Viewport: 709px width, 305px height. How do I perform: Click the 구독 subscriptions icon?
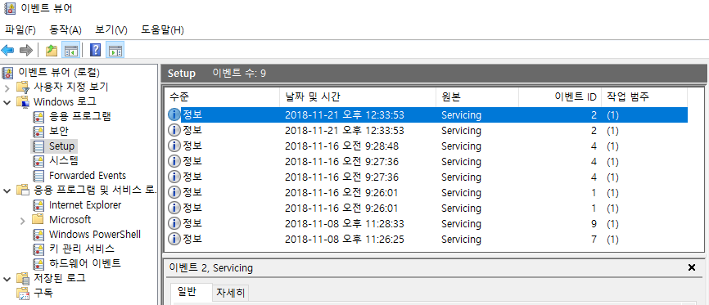point(23,293)
